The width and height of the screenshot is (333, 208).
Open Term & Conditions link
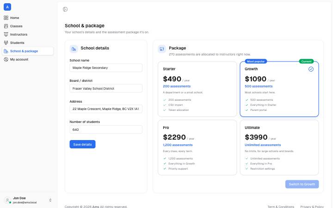click(x=281, y=207)
